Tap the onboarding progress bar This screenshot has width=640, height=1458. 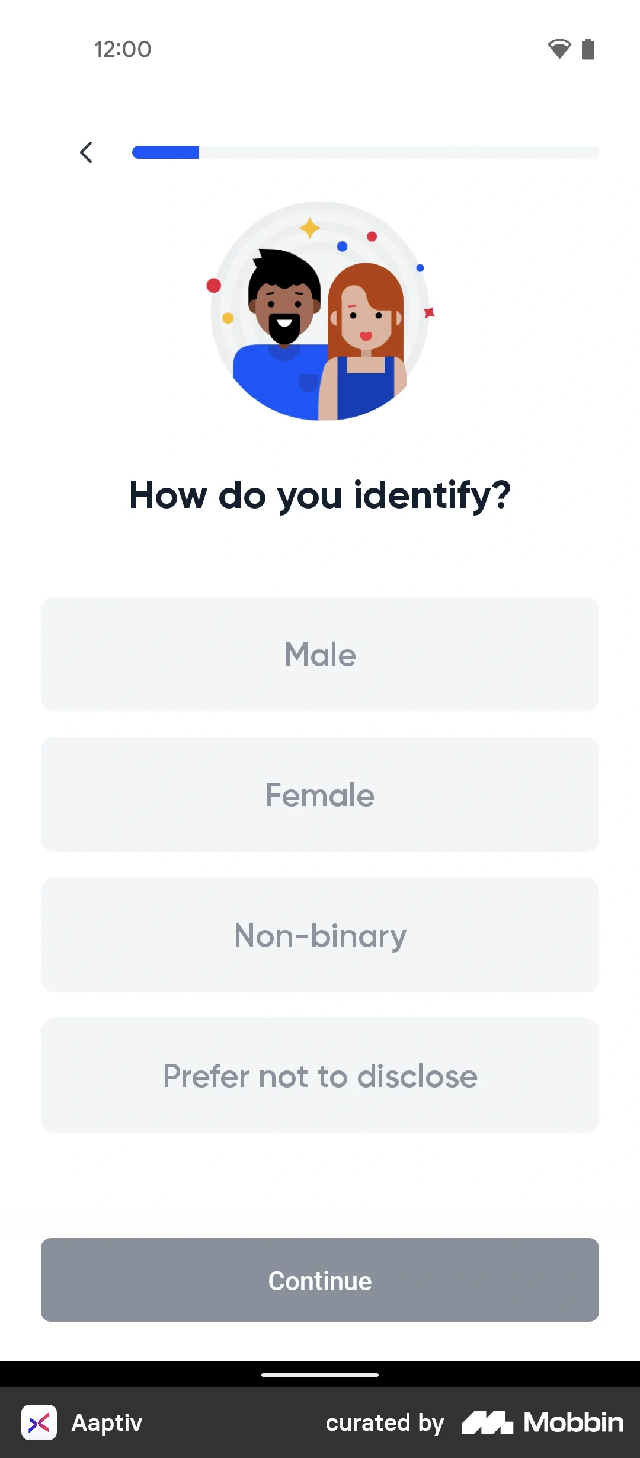366,152
